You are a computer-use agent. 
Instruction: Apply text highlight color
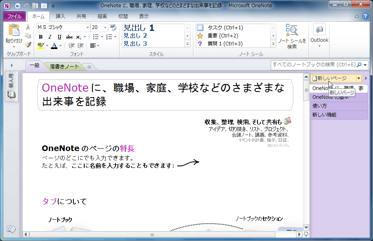41,45
